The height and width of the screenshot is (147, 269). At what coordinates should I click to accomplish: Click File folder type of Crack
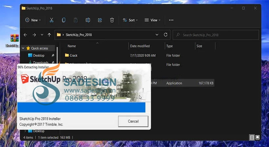[173, 56]
